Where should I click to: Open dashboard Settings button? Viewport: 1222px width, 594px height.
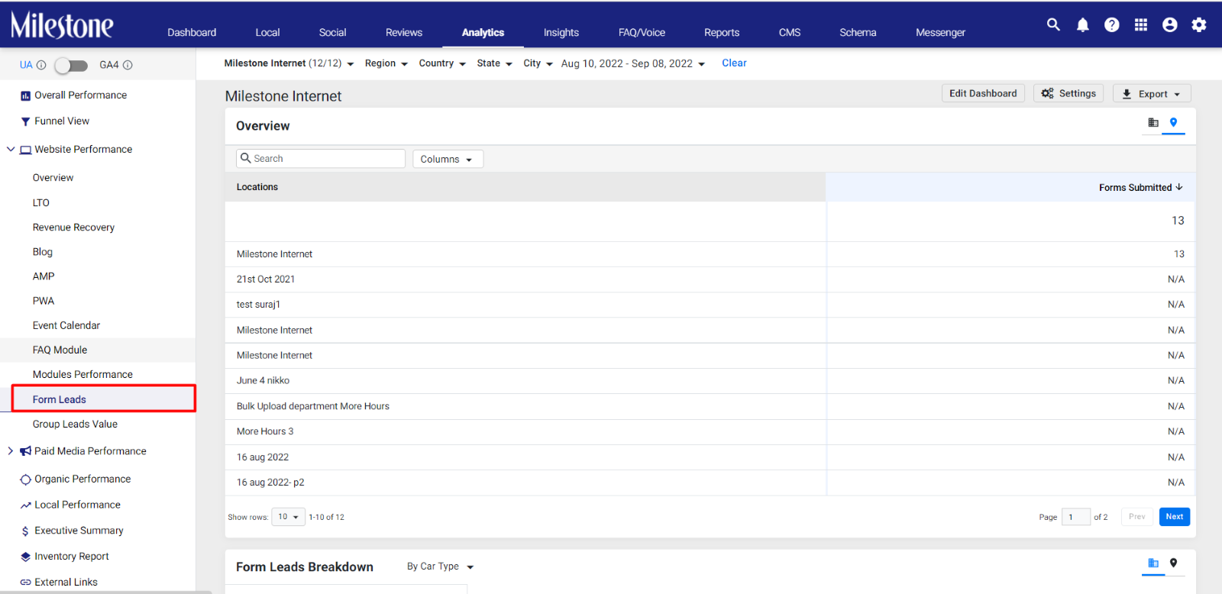tap(1068, 93)
